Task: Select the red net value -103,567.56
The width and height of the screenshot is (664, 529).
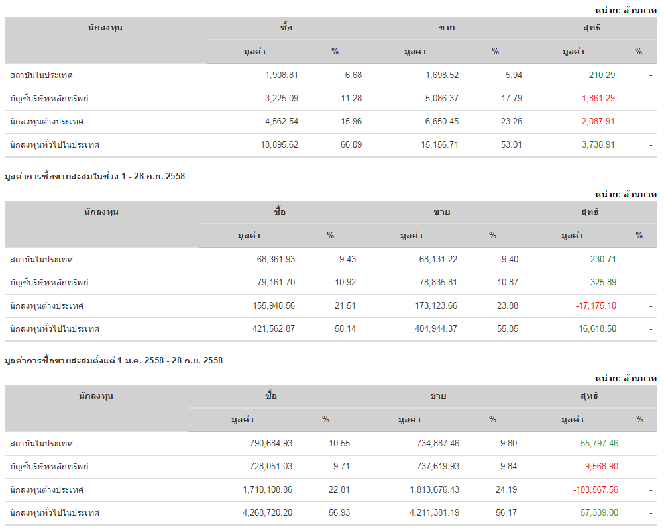Action: 595,490
